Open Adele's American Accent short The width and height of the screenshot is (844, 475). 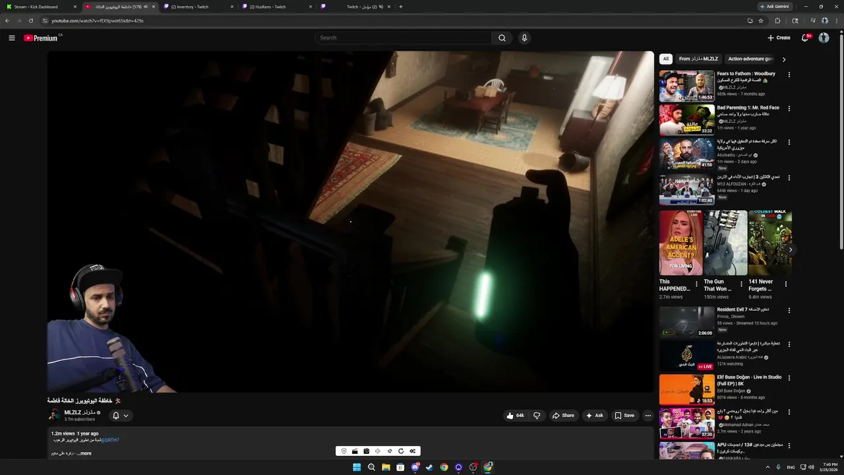point(680,243)
